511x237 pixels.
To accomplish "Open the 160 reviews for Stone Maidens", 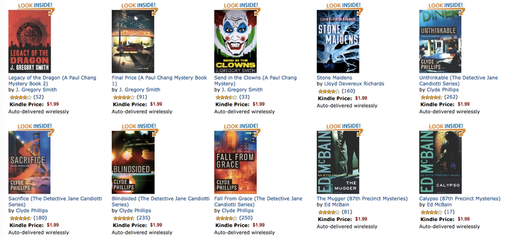I will (348, 91).
